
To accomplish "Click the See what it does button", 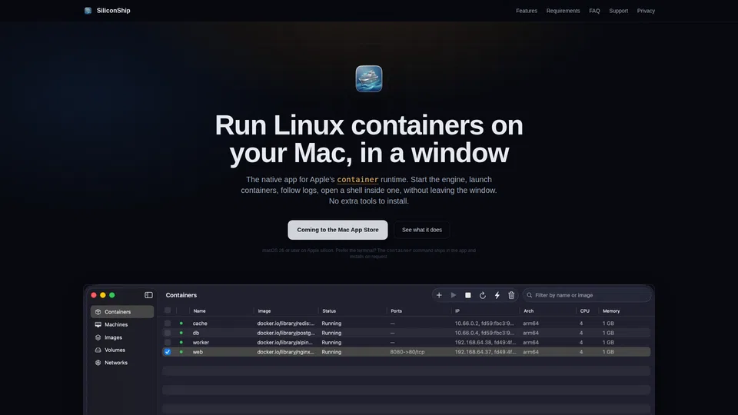I will [x=422, y=230].
